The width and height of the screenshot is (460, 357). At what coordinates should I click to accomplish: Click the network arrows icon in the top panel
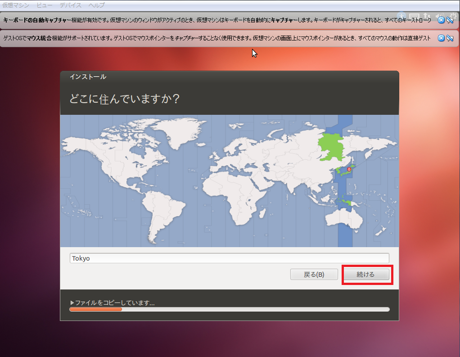pos(426,16)
